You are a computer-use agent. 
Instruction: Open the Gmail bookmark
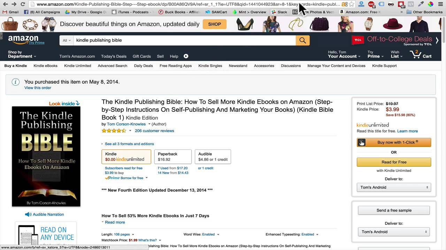[10, 12]
